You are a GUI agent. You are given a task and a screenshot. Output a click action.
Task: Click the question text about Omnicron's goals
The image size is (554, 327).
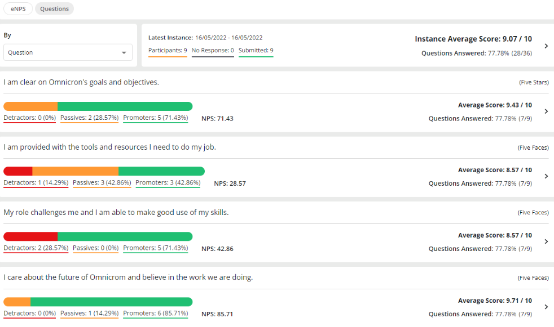pos(81,82)
